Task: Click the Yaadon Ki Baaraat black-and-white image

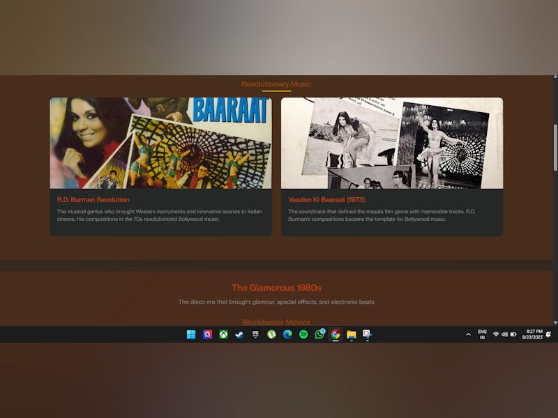Action: [x=392, y=143]
